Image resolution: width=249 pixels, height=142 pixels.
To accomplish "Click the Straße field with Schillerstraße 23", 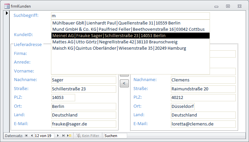I will (83, 89).
